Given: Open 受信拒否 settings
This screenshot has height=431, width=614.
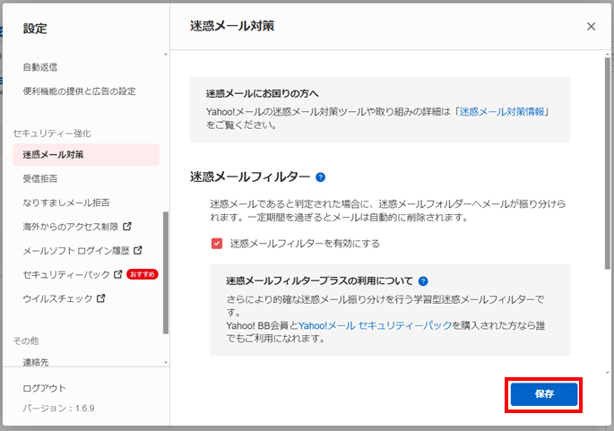Looking at the screenshot, I should 41,178.
